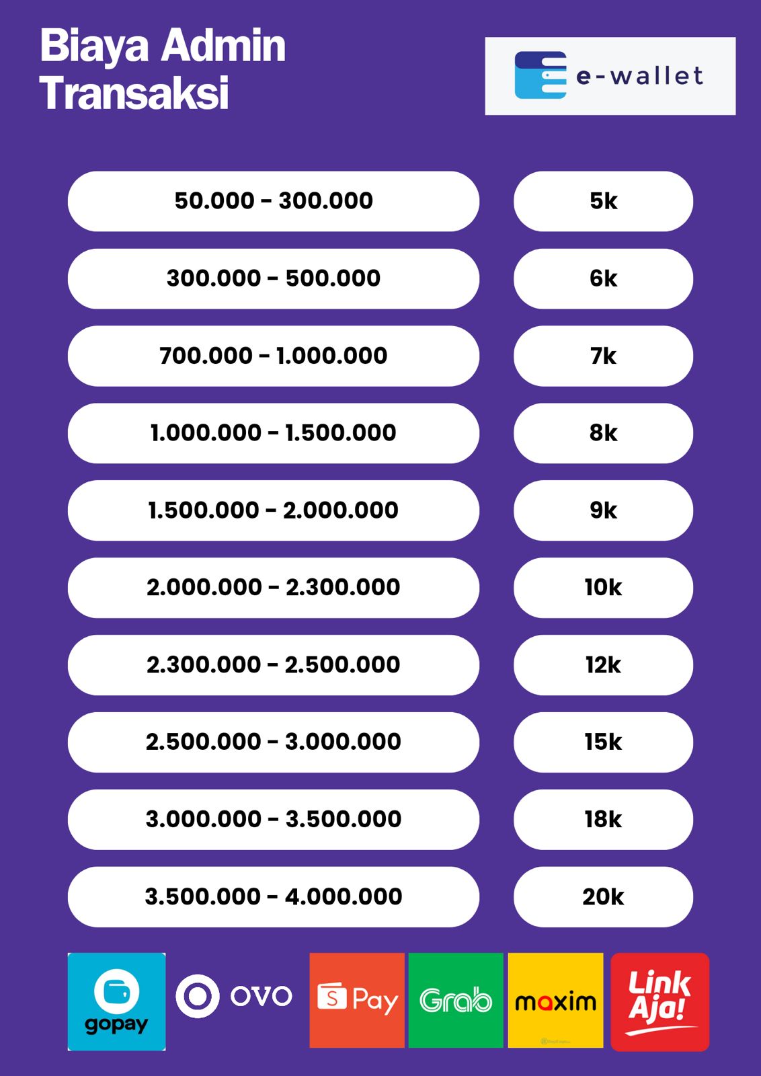The height and width of the screenshot is (1076, 761).
Task: Click the GoPay logo icon
Action: (x=116, y=1001)
